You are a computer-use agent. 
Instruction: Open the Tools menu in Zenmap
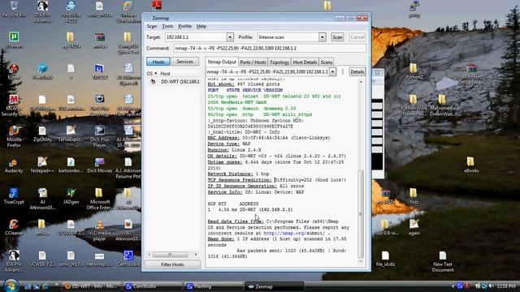(x=167, y=26)
